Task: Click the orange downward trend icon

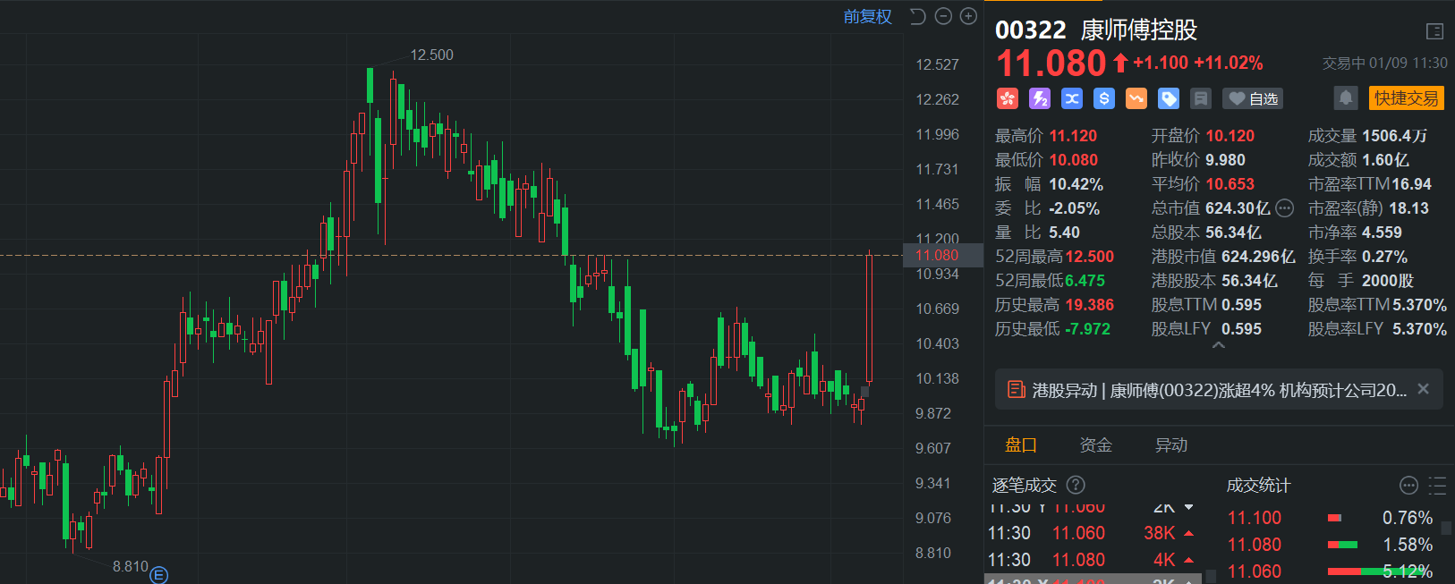Action: (1136, 98)
